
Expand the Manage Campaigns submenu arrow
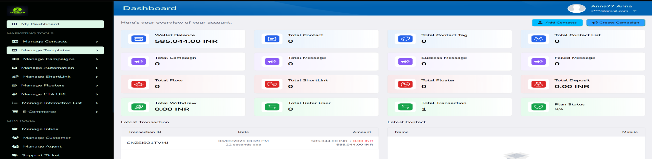97,59
